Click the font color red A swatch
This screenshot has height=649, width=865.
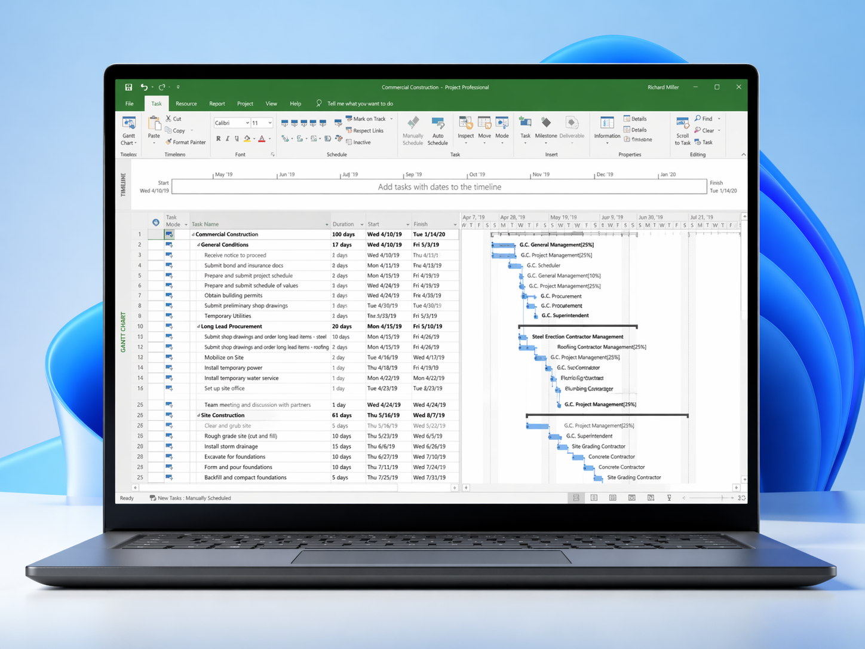click(262, 139)
